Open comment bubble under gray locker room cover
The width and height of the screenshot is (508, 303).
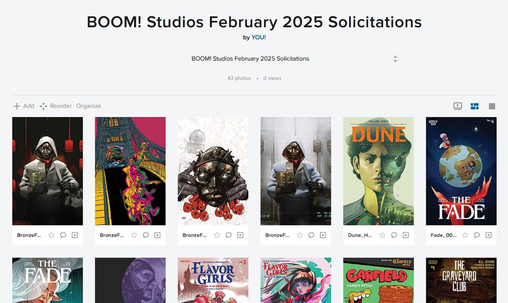(x=311, y=235)
